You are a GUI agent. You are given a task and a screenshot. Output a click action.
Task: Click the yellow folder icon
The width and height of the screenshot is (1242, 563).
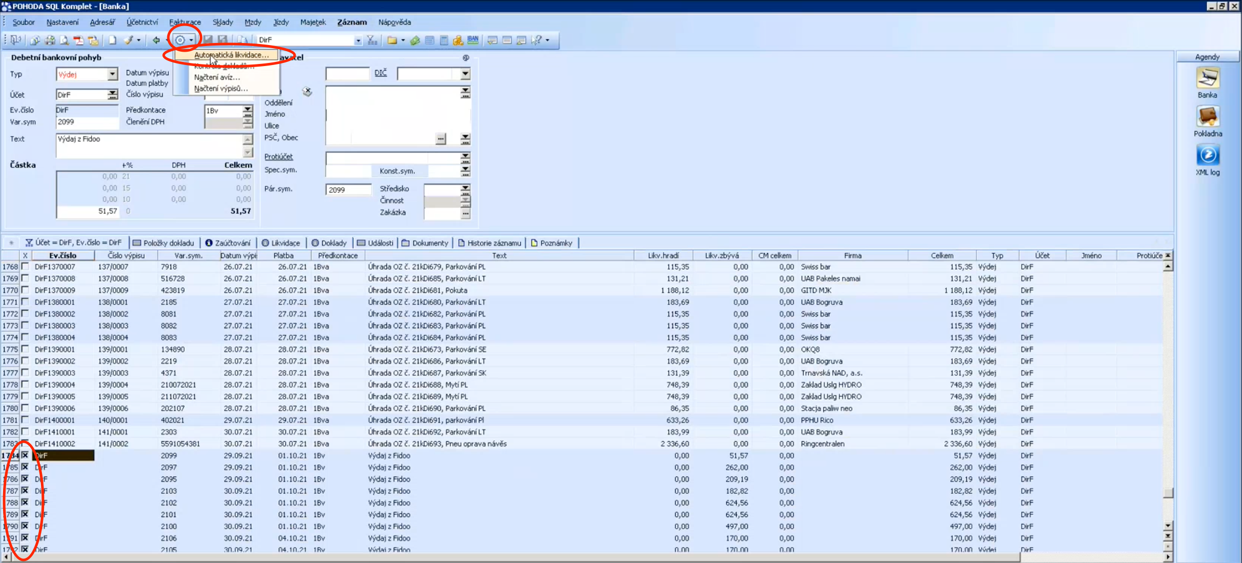[392, 40]
